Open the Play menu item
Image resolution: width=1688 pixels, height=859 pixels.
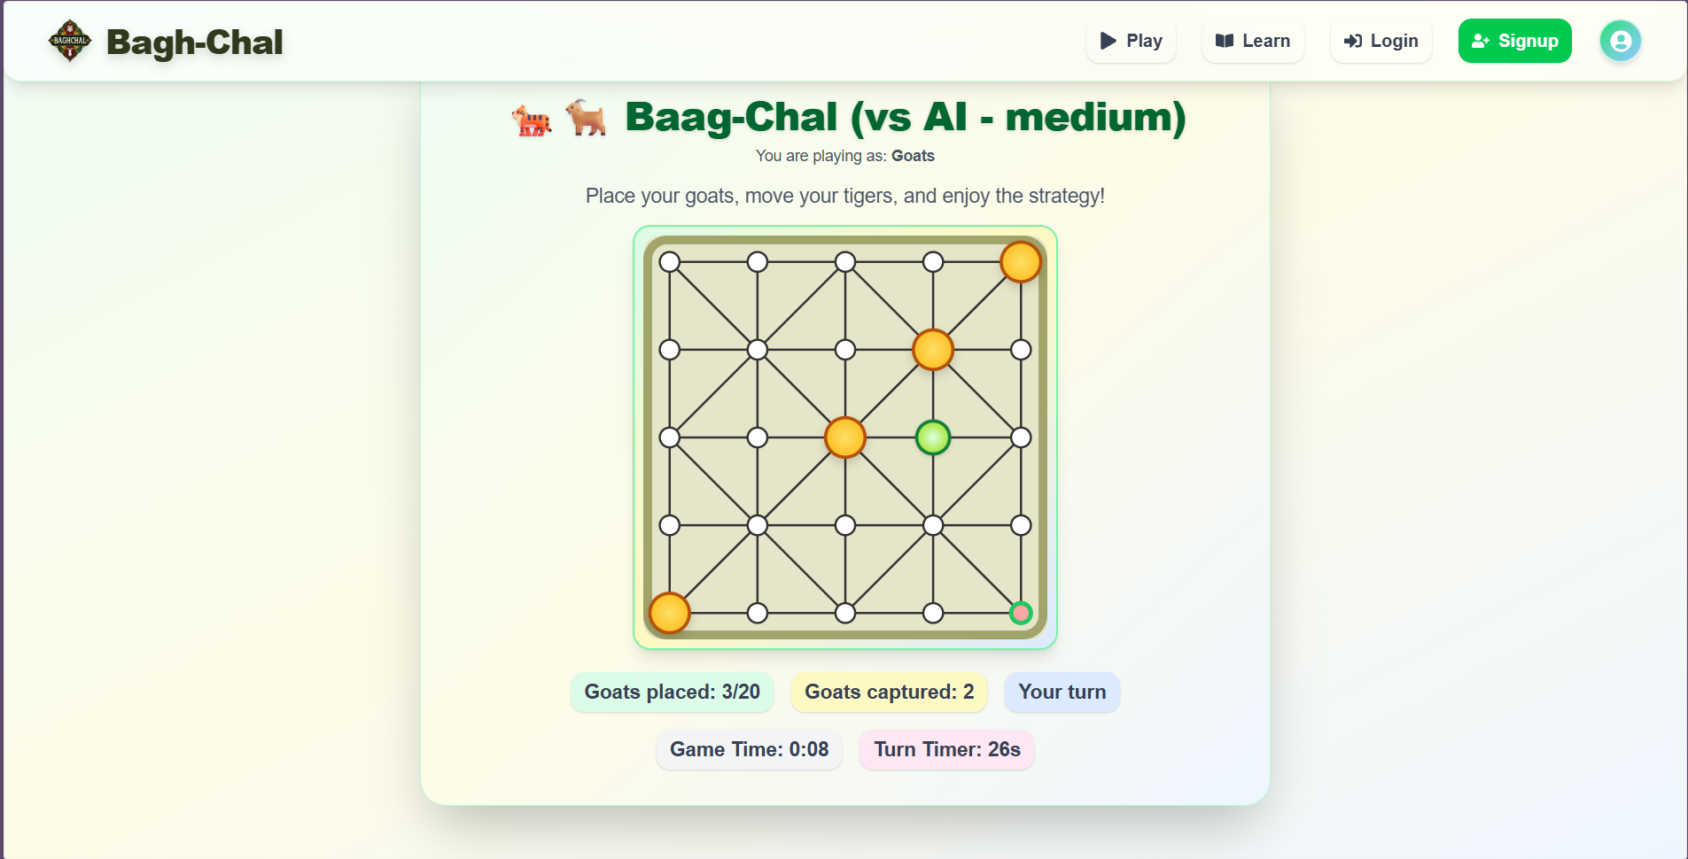point(1131,42)
